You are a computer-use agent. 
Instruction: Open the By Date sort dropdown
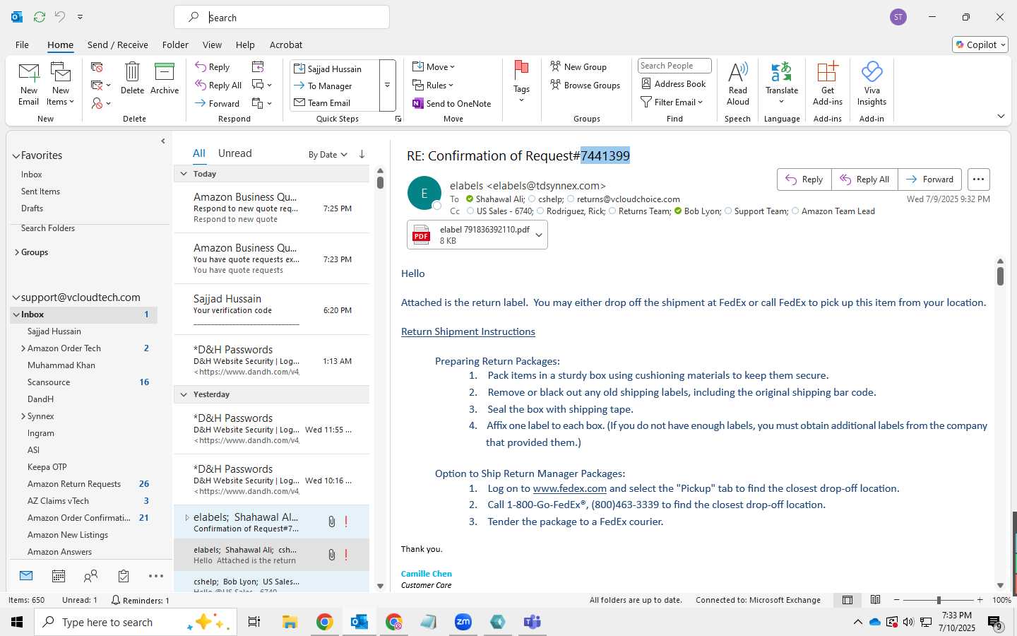coord(328,155)
